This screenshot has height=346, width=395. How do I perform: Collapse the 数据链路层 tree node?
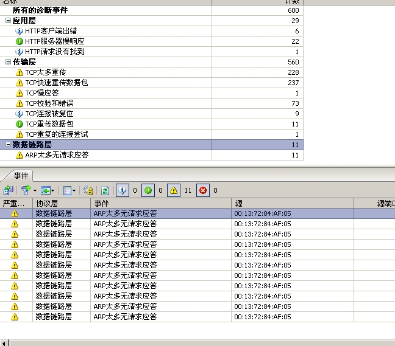tap(8, 144)
